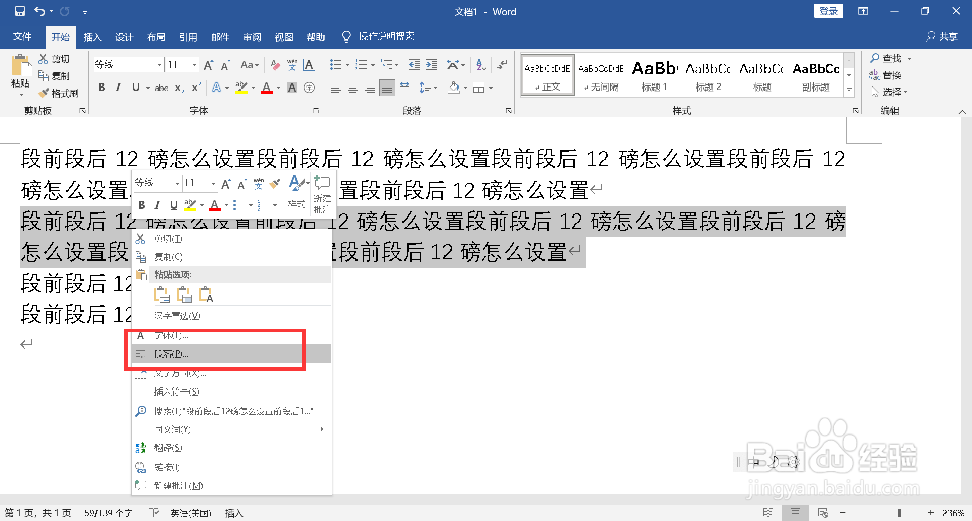Click the Decrease Indent icon
Screen dimensions: 972x521
click(415, 65)
